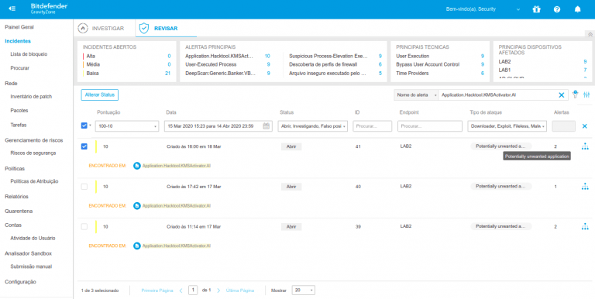Click file icon in incident 41 row
This screenshot has width=595, height=299.
pyautogui.click(x=137, y=166)
